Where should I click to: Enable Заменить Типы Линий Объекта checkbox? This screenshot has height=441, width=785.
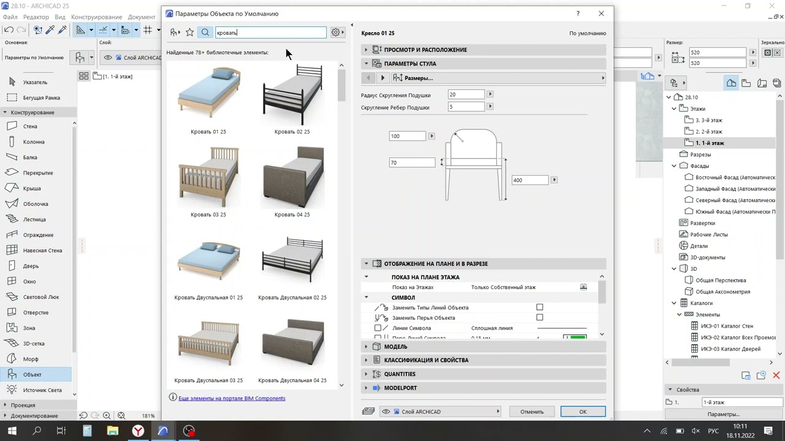540,307
